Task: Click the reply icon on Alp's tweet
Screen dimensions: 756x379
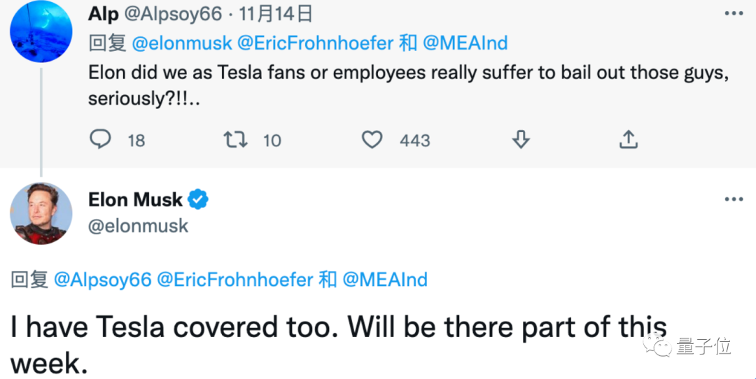Action: pyautogui.click(x=101, y=140)
